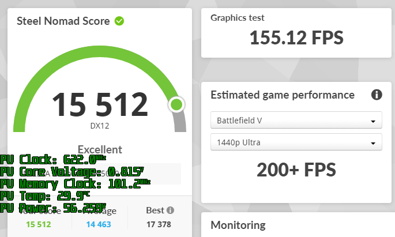Click the Estimated game performance heading
395x237 pixels.
click(283, 95)
